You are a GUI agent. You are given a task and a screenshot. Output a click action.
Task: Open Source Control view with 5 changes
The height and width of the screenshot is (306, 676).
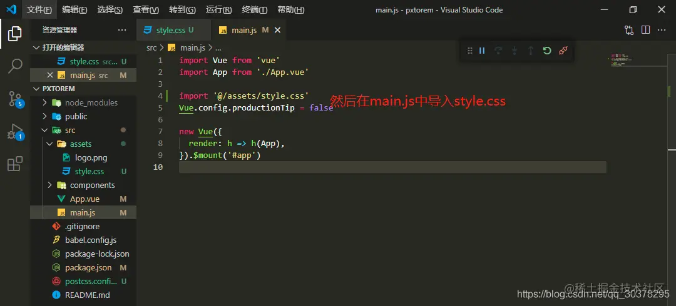[16, 99]
